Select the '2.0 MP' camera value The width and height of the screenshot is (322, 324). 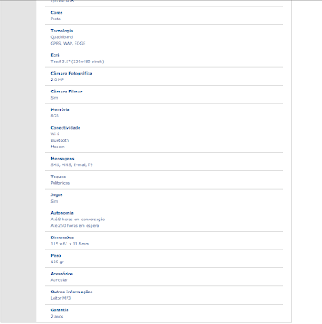pos(58,79)
